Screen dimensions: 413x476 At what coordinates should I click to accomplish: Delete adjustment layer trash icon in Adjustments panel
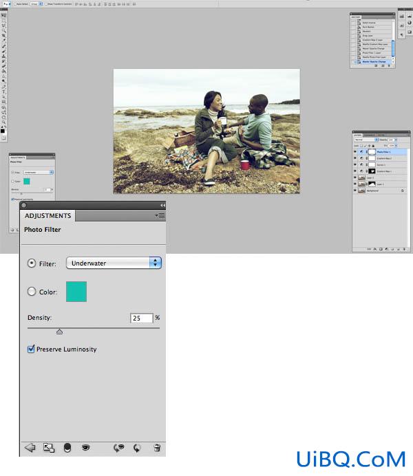157,448
